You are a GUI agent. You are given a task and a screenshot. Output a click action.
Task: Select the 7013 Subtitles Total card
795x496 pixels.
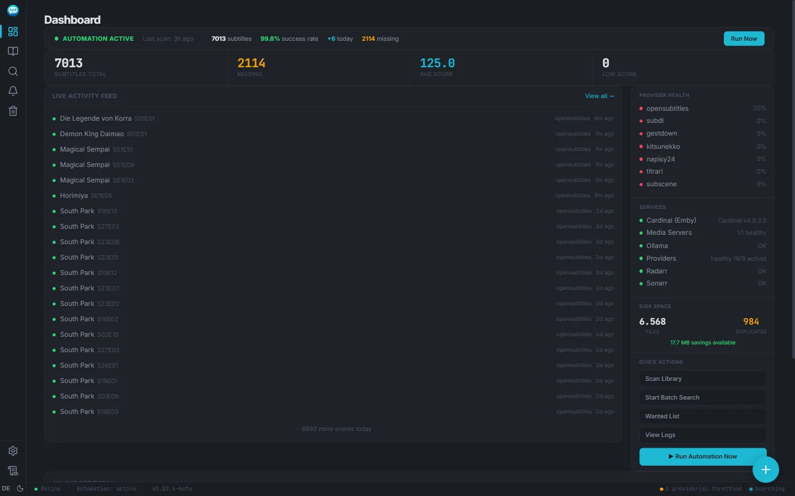click(136, 67)
